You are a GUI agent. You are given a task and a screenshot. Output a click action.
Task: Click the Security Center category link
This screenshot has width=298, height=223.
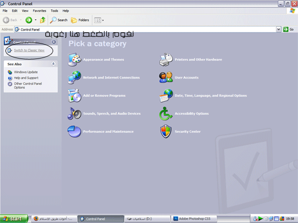click(188, 132)
